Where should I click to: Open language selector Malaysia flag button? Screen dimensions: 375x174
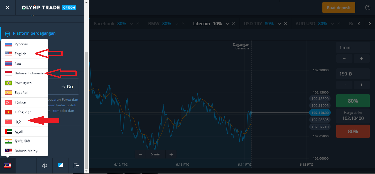pos(8,166)
